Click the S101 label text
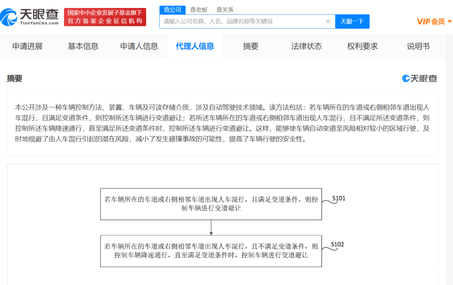Viewport: 453px width, 285px height. (338, 198)
